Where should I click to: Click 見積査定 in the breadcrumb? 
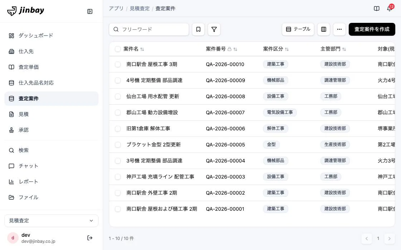click(x=140, y=9)
